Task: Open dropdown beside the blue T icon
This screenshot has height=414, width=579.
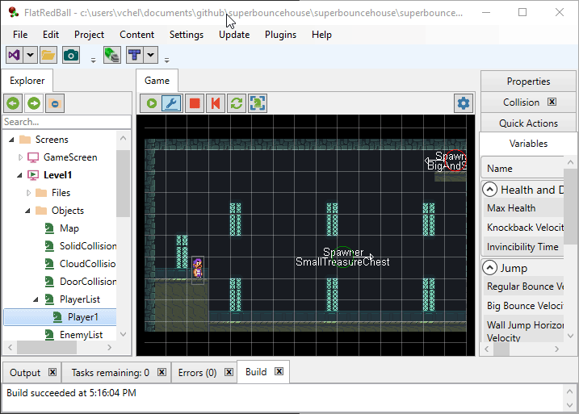Action: pyautogui.click(x=150, y=56)
